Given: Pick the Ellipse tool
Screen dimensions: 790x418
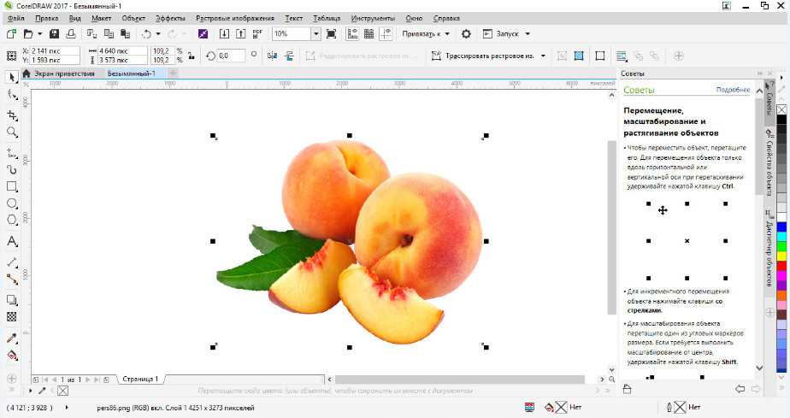Looking at the screenshot, I should pos(12,204).
